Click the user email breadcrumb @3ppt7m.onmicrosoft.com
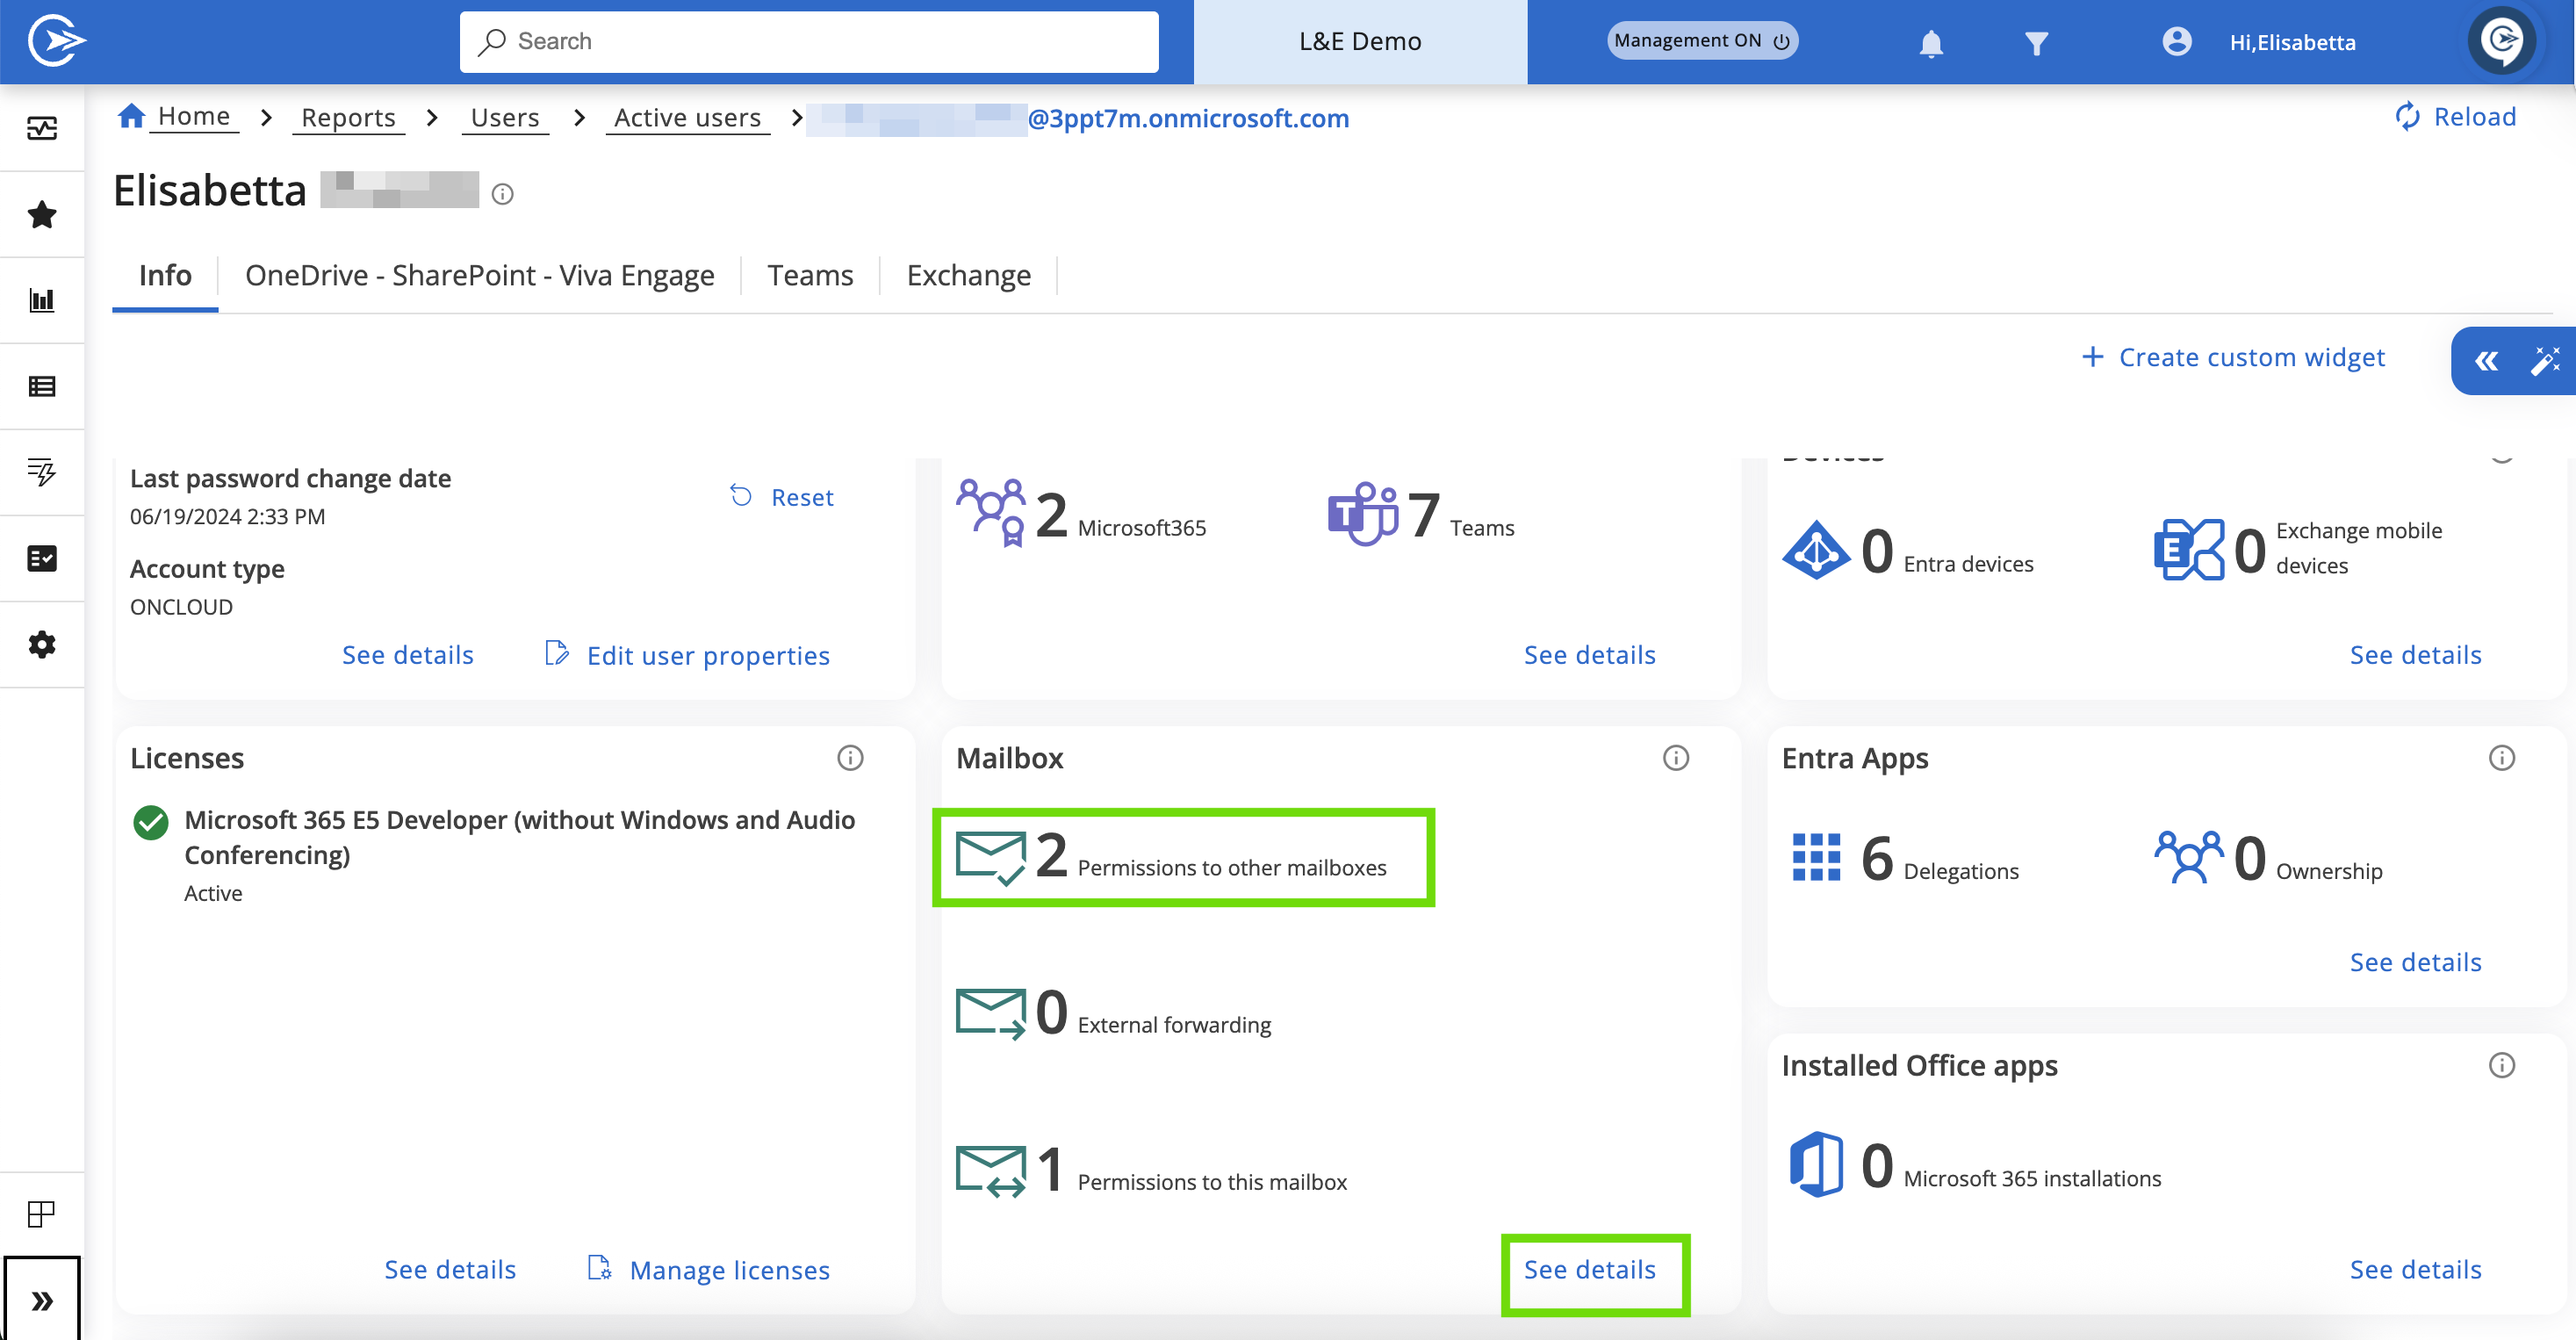Screen dimensions: 2576x1340 (x=1078, y=118)
